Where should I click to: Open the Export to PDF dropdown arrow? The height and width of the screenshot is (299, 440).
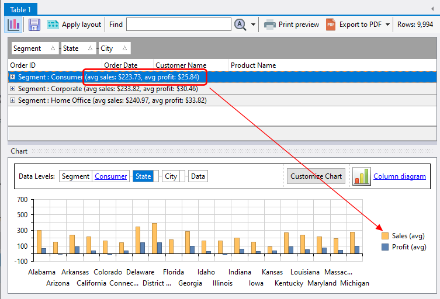tap(388, 25)
